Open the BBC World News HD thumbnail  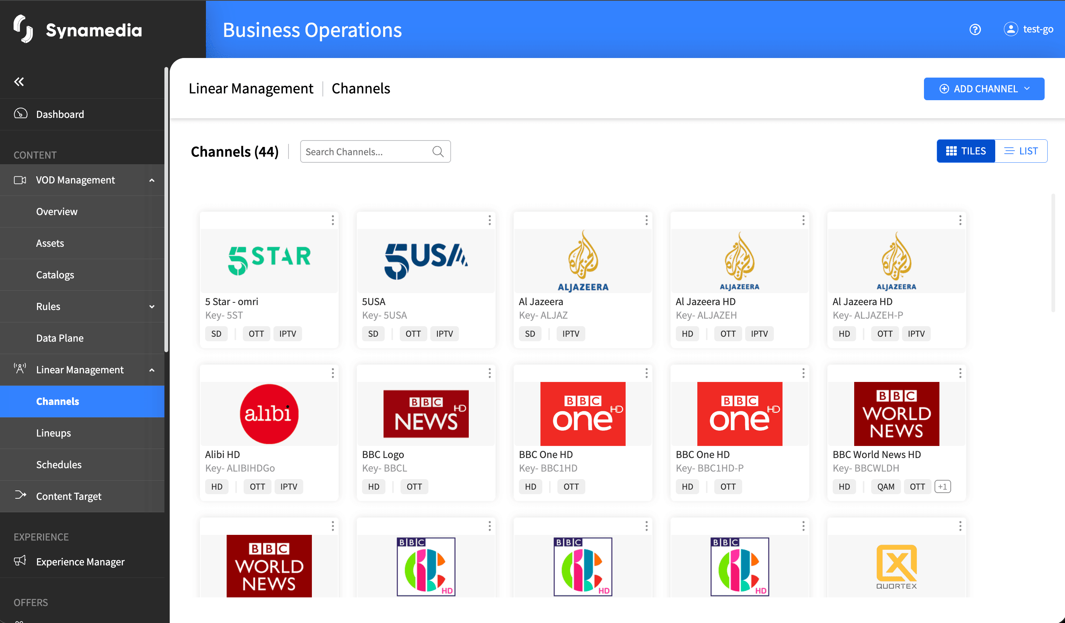(x=896, y=414)
